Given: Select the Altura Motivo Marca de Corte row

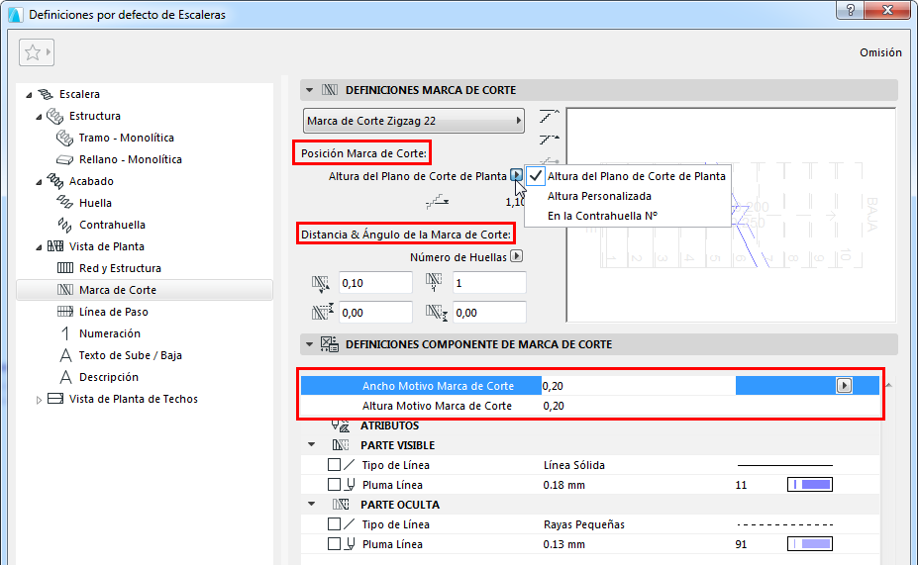Looking at the screenshot, I should pos(590,406).
